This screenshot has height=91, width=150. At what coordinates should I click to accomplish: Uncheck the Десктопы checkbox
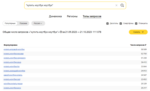107,24
